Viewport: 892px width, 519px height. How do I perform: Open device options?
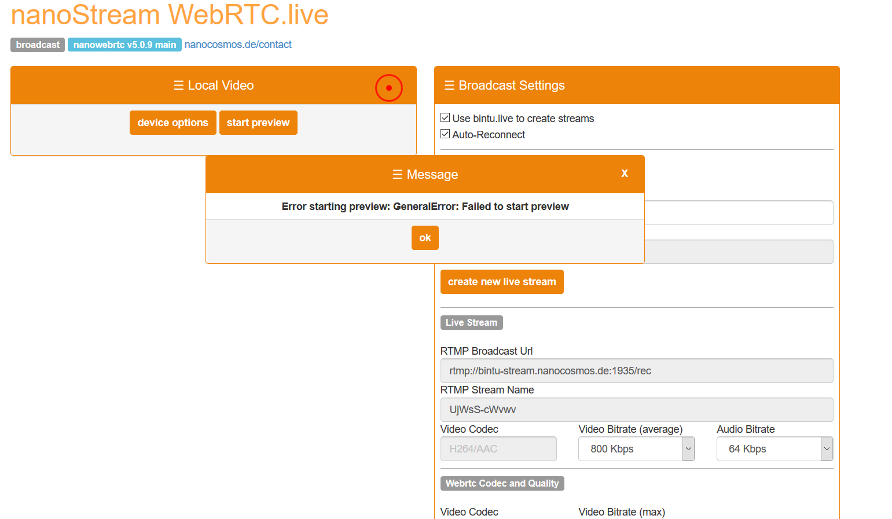[173, 123]
